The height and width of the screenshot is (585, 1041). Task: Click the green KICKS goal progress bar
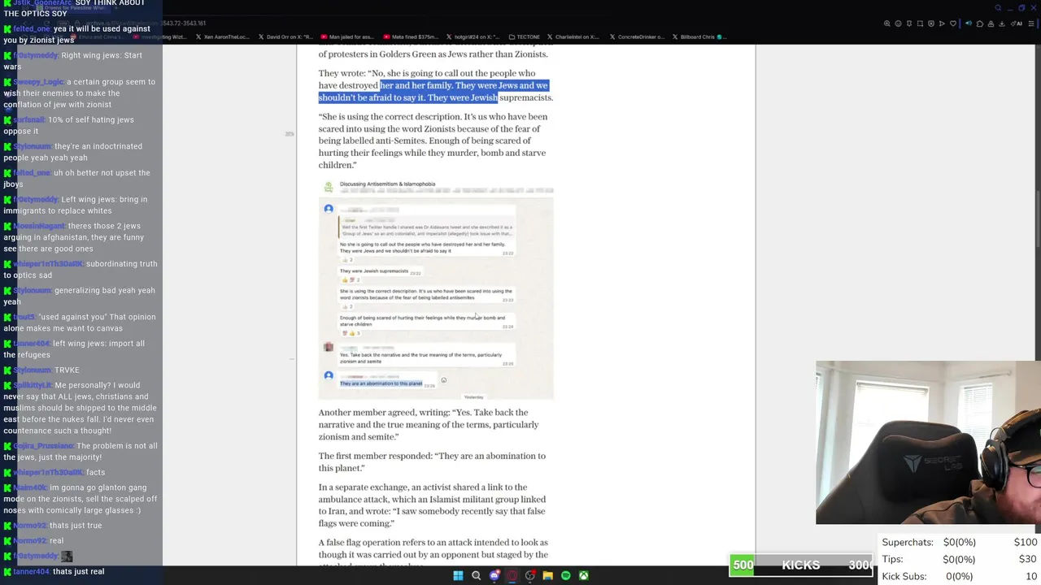click(801, 565)
